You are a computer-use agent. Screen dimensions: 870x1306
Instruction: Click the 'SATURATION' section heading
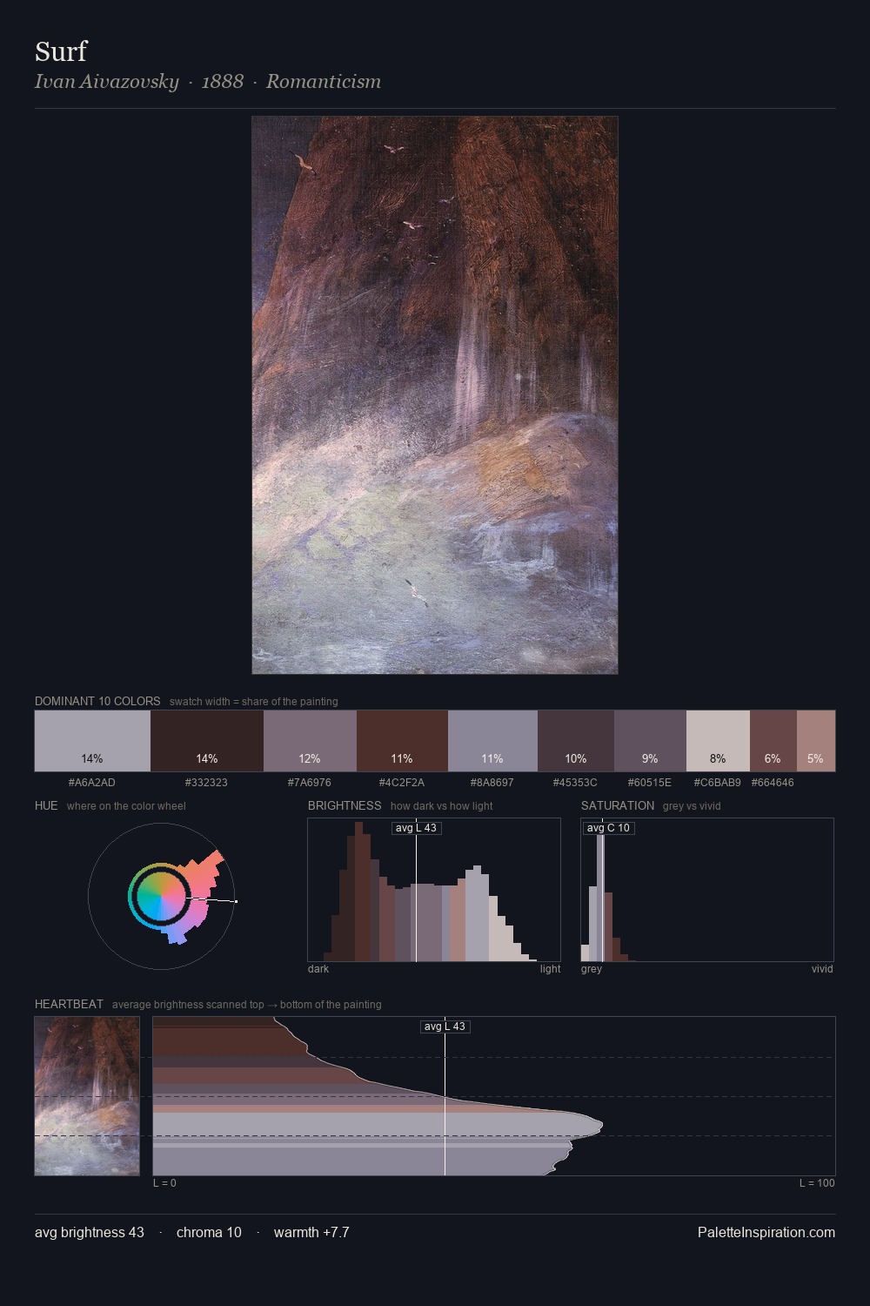click(618, 805)
